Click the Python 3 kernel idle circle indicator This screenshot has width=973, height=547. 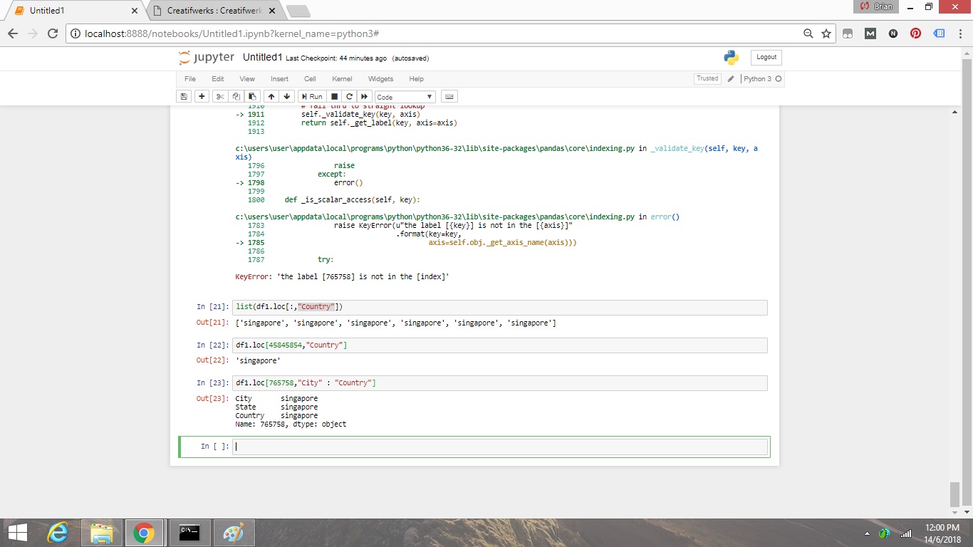(779, 79)
